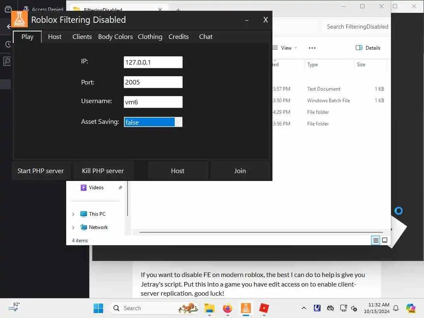Open the Credits tab
The width and height of the screenshot is (424, 318).
coord(178,37)
